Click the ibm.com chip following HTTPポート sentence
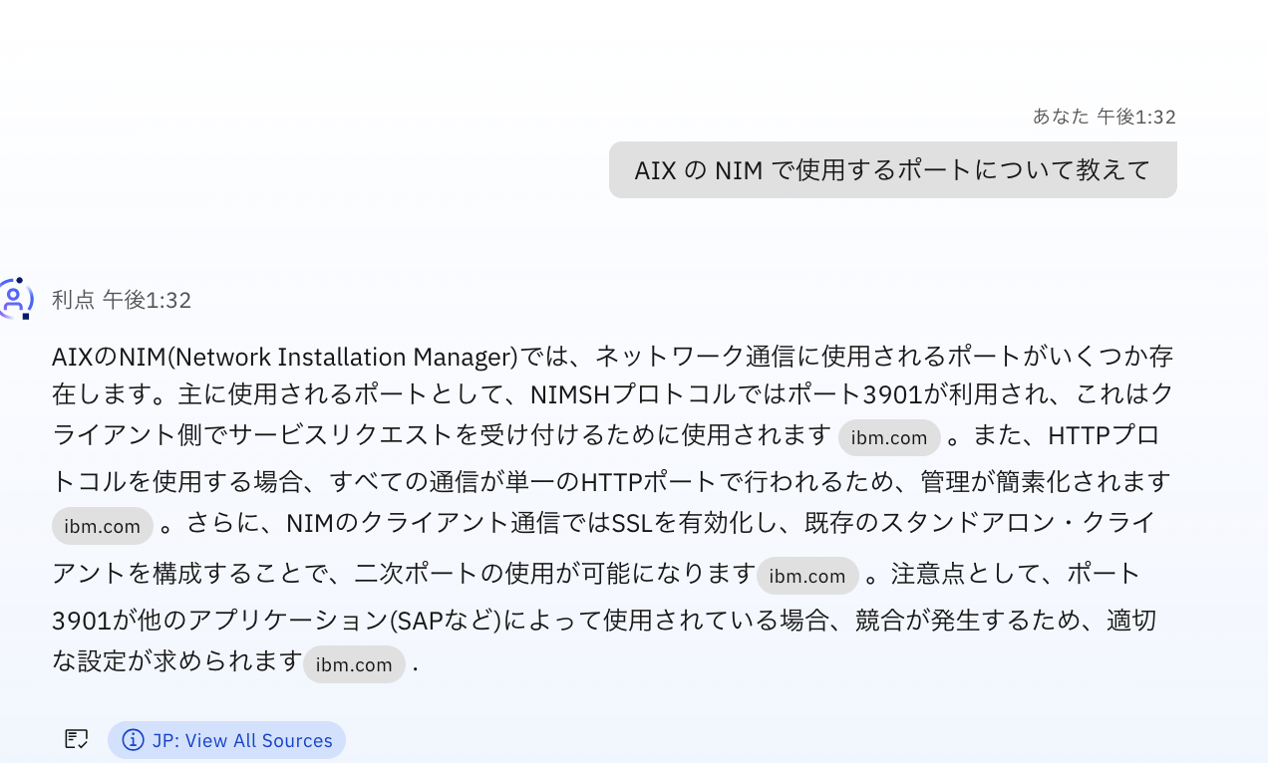 102,526
